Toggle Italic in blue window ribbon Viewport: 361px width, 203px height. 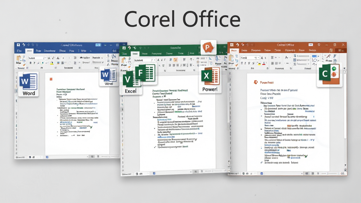pyautogui.click(x=34, y=63)
